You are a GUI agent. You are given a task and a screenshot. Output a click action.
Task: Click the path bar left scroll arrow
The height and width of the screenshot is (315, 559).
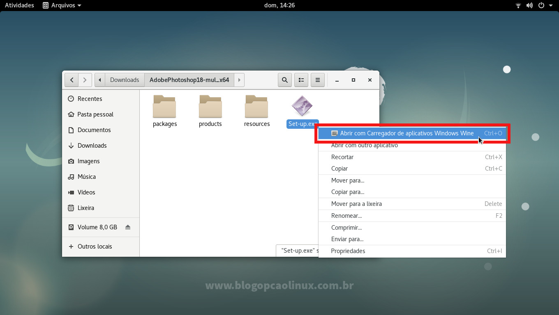pyautogui.click(x=100, y=80)
